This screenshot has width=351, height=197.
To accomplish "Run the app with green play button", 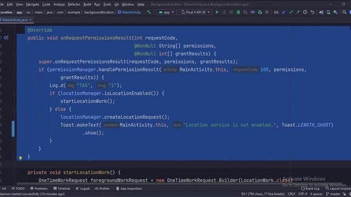I will [x=217, y=12].
